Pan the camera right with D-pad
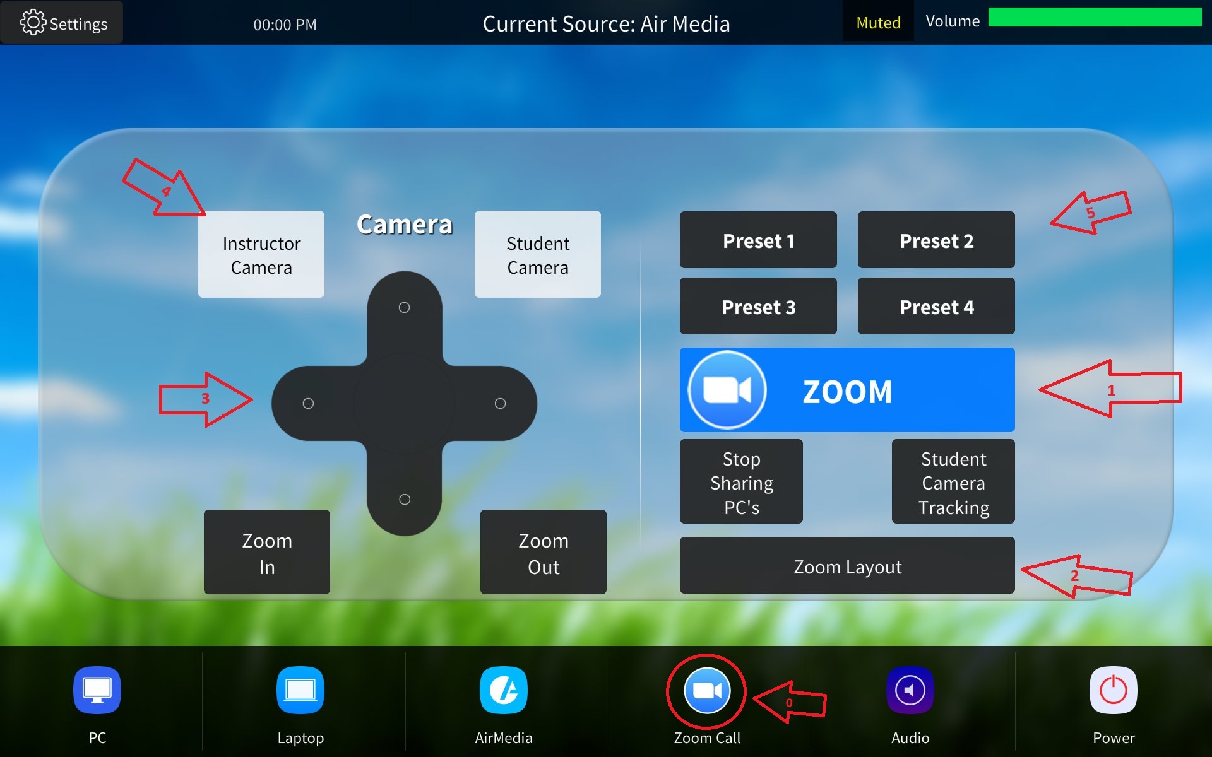This screenshot has width=1212, height=757. click(500, 404)
